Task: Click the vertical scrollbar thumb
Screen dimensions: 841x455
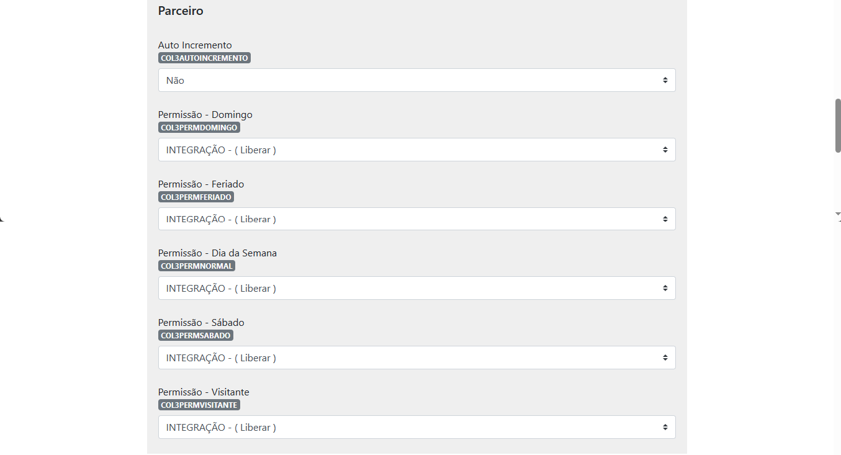Action: pos(838,125)
